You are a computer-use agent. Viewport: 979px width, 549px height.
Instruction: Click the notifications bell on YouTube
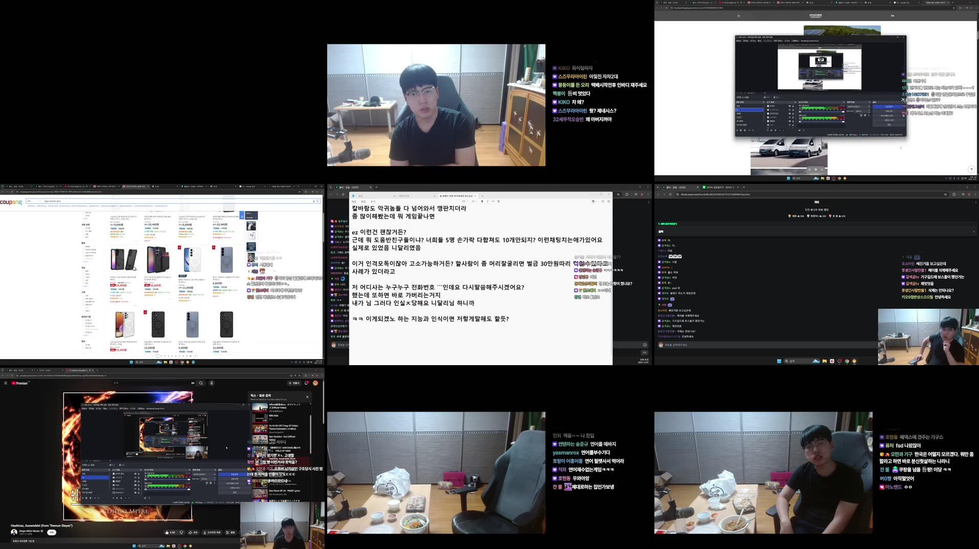[307, 383]
